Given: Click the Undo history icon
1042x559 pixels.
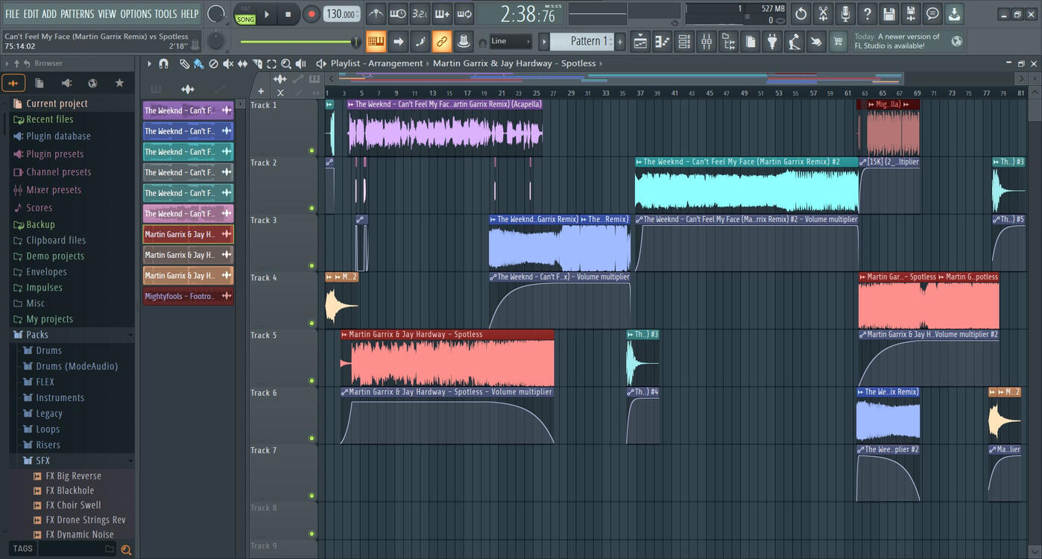Looking at the screenshot, I should coord(801,13).
